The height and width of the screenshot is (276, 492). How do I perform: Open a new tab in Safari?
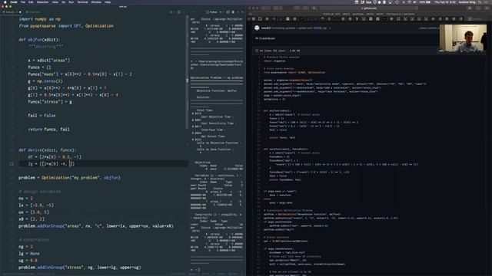[x=479, y=8]
